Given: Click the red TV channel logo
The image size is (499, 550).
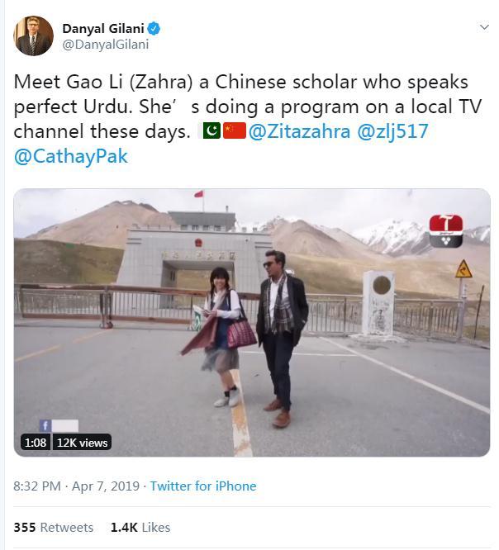Looking at the screenshot, I should [x=446, y=230].
